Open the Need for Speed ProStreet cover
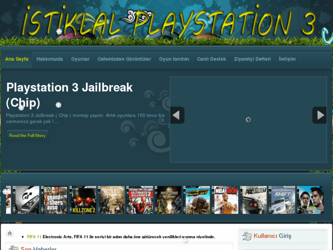Screen dimensions: 333x250 click(254, 200)
